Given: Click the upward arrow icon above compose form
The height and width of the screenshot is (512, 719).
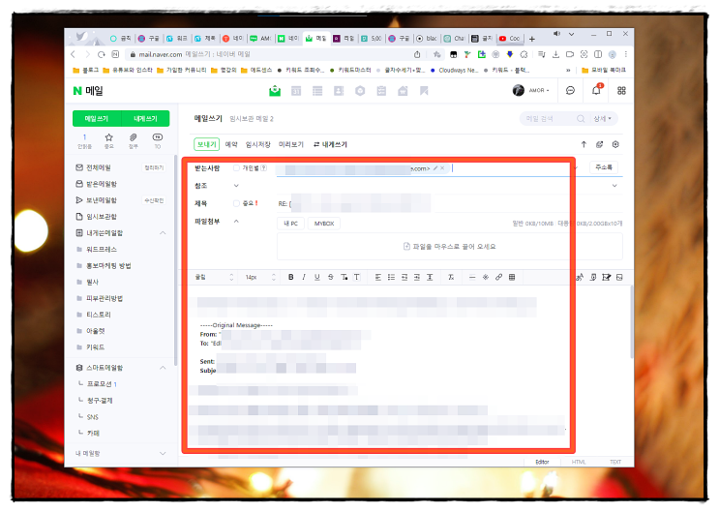Looking at the screenshot, I should tap(584, 144).
